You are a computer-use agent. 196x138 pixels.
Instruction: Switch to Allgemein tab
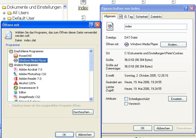[x=110, y=16]
